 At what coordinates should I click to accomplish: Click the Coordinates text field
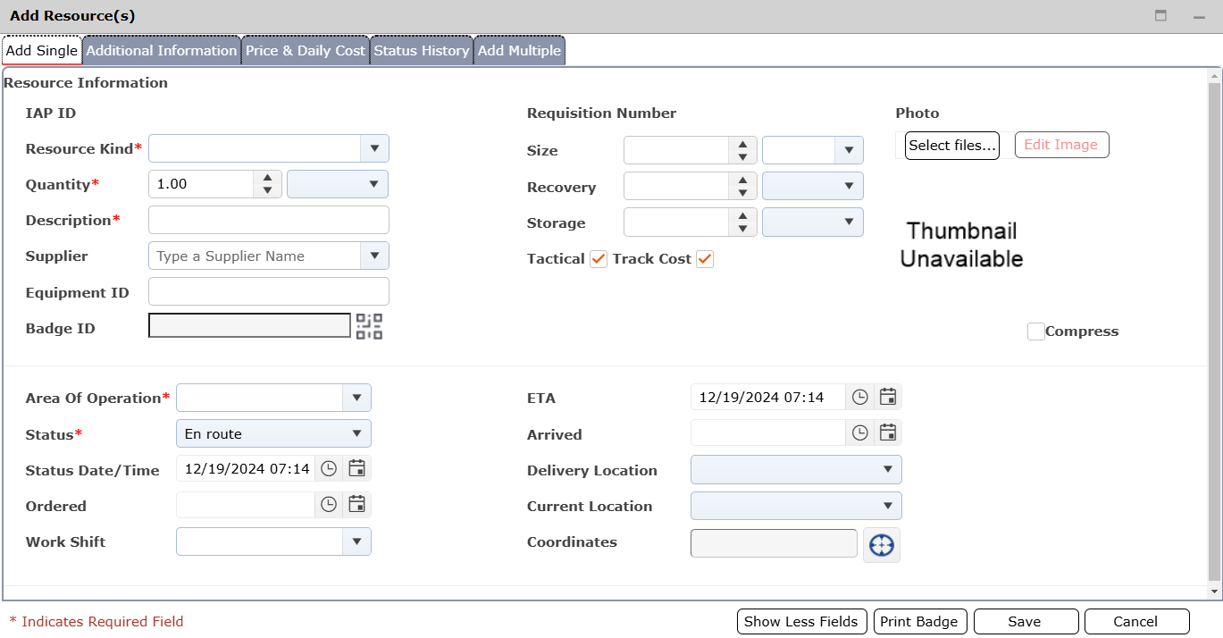[774, 543]
